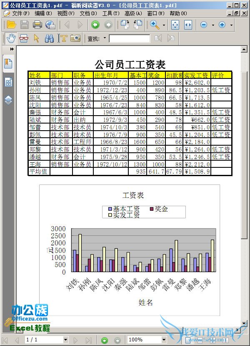Go to last page button in status bar
The image size is (250, 346).
[x=88, y=340]
